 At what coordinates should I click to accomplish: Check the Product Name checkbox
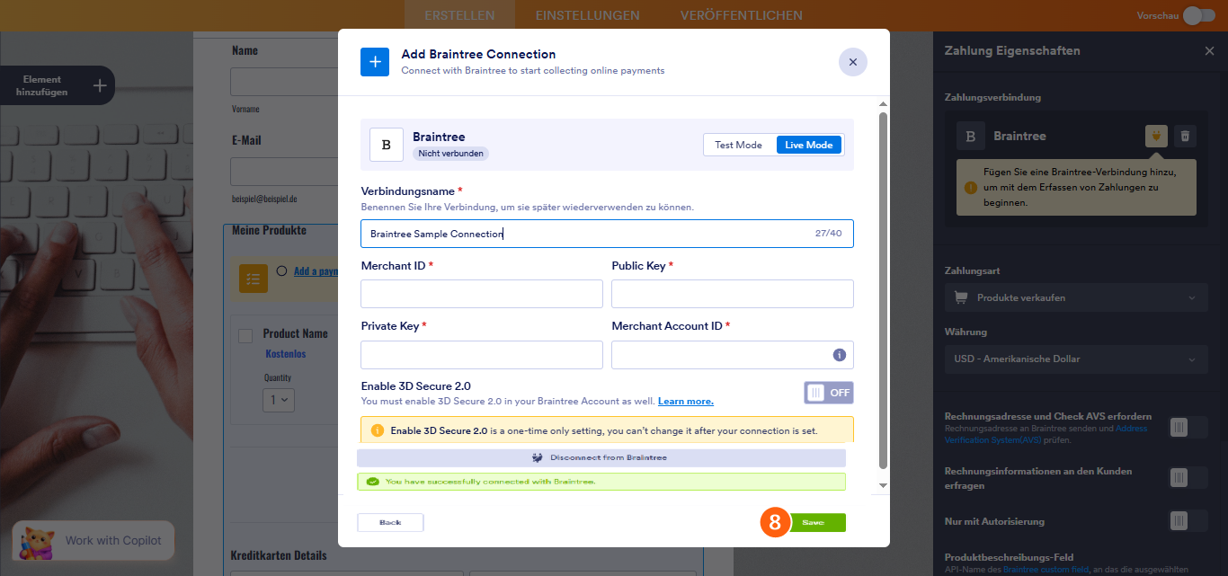tap(245, 336)
